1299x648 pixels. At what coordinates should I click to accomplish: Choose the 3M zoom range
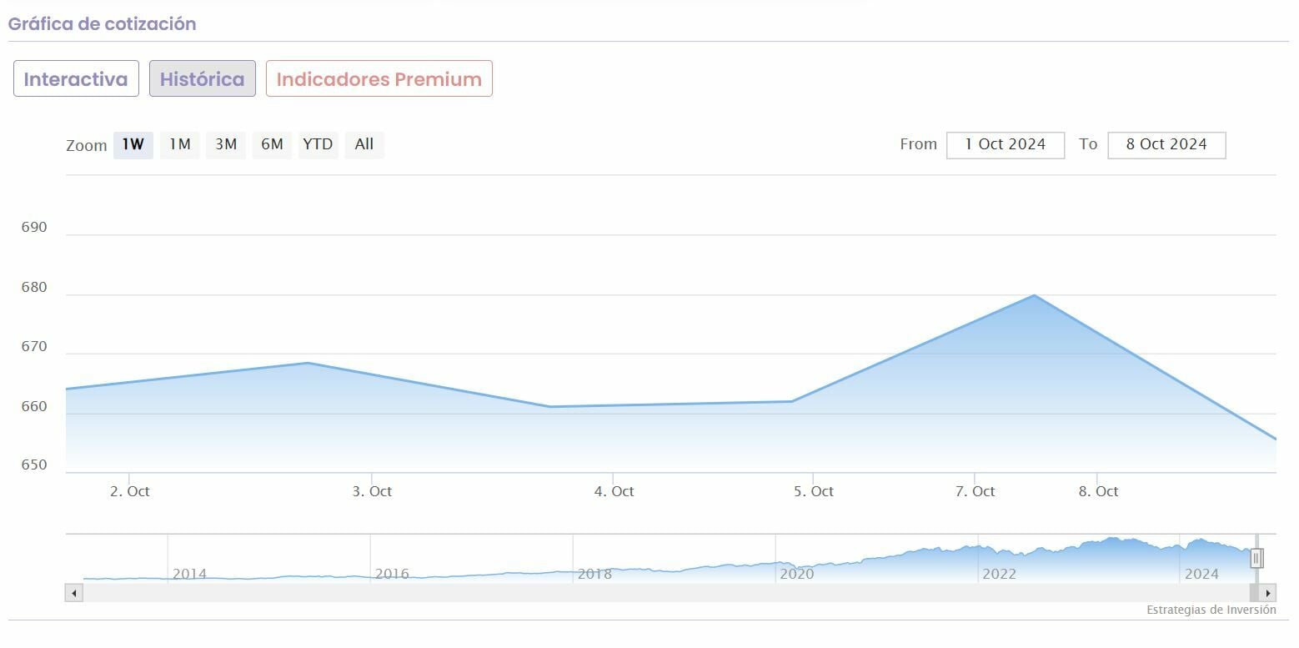pos(226,144)
